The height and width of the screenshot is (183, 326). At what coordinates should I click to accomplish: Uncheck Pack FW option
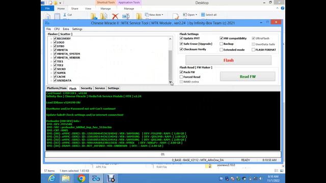pyautogui.click(x=181, y=72)
